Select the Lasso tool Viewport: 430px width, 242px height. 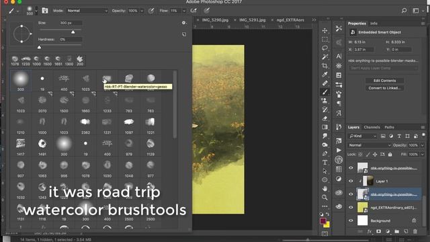pos(325,48)
